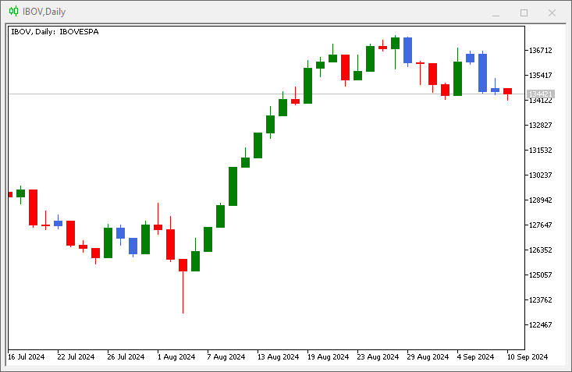Click the 29 Aug 2024 date label
Screen dimensions: 572x372
428,356
